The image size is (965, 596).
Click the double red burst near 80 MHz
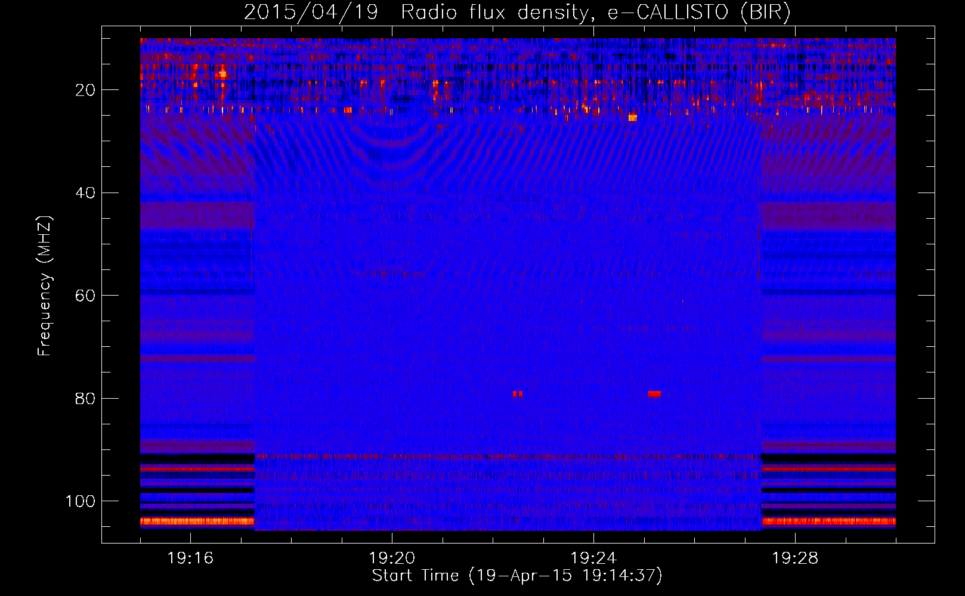point(517,394)
